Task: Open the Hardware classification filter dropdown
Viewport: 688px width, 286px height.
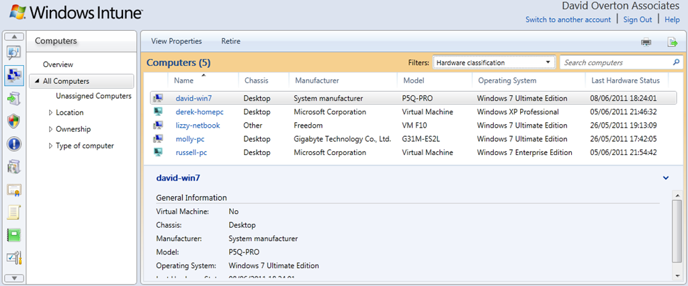Action: pos(494,62)
